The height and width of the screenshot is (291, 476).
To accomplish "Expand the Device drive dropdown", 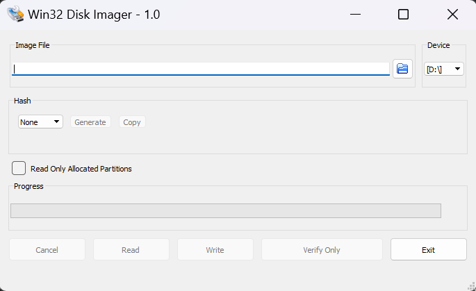I will pos(444,69).
